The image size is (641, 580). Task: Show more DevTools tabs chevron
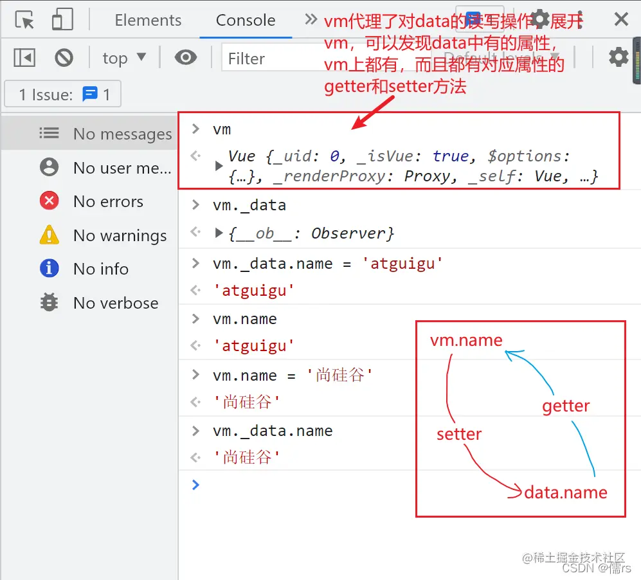click(x=311, y=19)
